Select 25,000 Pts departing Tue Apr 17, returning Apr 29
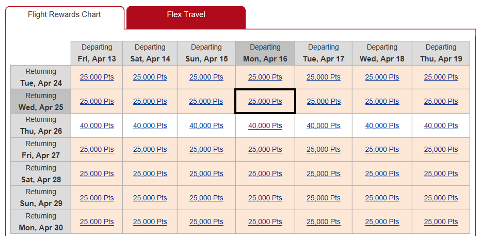 (324, 198)
